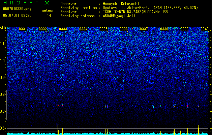Screen dimensions: 212x135
Task: Click the 1.1 kHz axis tick label
Action: click(x=3, y=44)
